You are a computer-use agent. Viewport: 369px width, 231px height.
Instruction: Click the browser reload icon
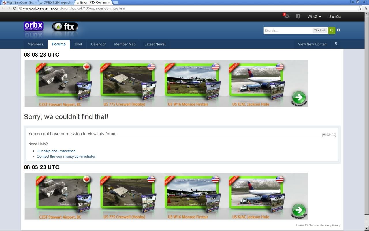[14, 8]
